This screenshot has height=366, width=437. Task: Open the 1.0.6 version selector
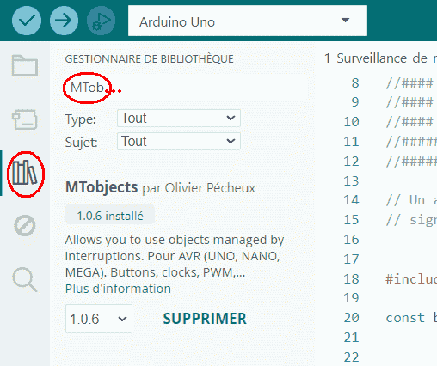tap(99, 319)
